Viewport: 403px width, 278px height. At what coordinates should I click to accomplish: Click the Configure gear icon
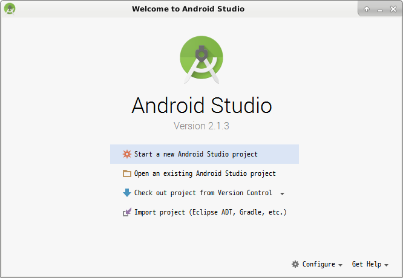(x=295, y=264)
